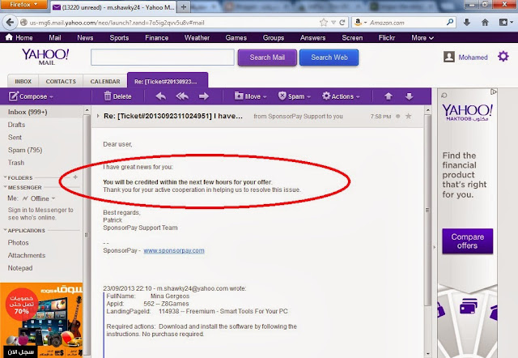Image resolution: width=518 pixels, height=358 pixels.
Task: Open Finance in the Yahoo navigation bar
Action: [x=156, y=38]
